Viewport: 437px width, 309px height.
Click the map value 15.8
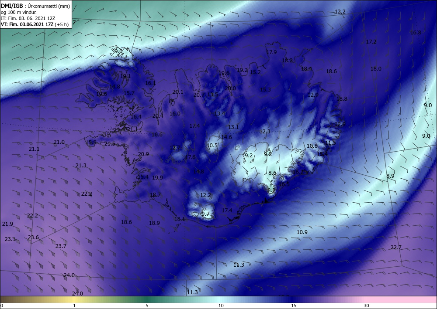coord(91,143)
